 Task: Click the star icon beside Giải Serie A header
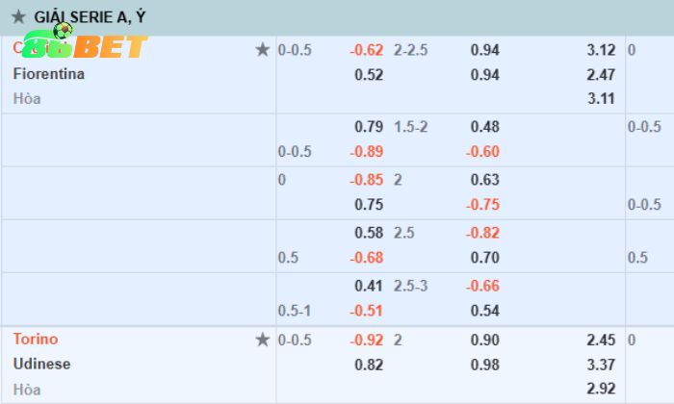coord(18,17)
